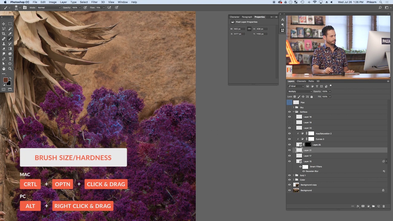Screen dimensions: 393x221
Task: Select the Clone Stamp tool
Action: 4,44
